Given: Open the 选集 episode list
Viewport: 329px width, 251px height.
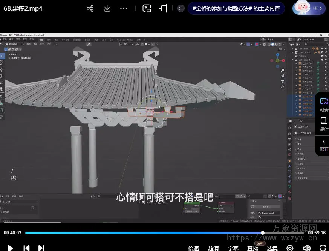Looking at the screenshot, I should click(272, 248).
